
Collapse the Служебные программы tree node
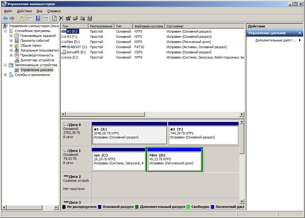(x=5, y=31)
